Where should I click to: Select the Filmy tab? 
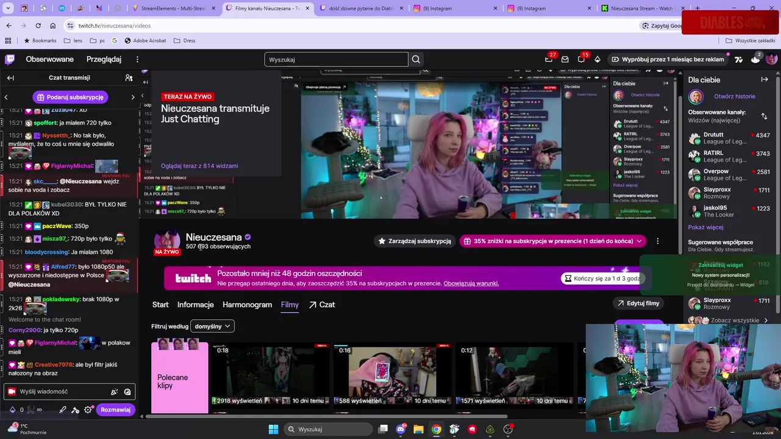point(290,304)
